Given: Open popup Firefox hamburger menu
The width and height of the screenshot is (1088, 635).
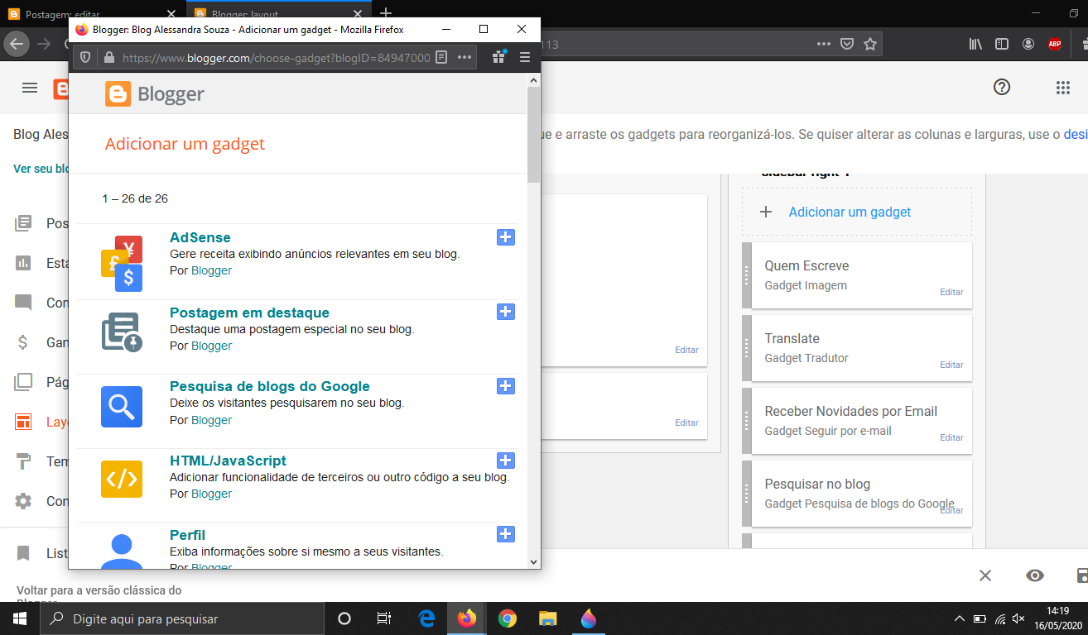Looking at the screenshot, I should pyautogui.click(x=524, y=57).
